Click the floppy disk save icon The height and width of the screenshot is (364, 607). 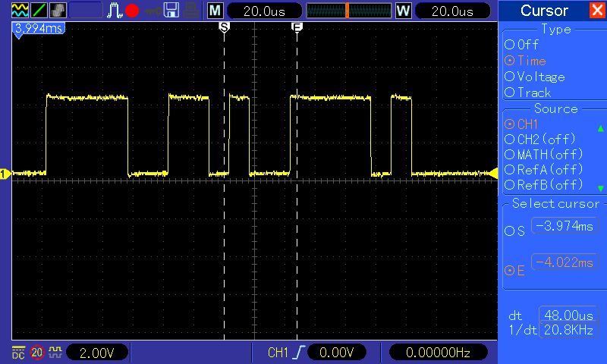click(171, 11)
